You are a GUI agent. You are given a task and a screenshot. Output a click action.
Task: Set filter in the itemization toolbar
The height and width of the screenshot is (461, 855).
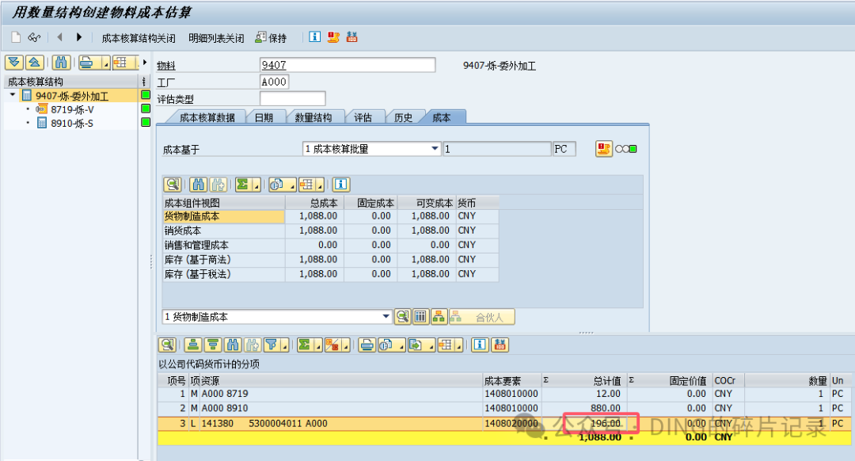pos(271,345)
